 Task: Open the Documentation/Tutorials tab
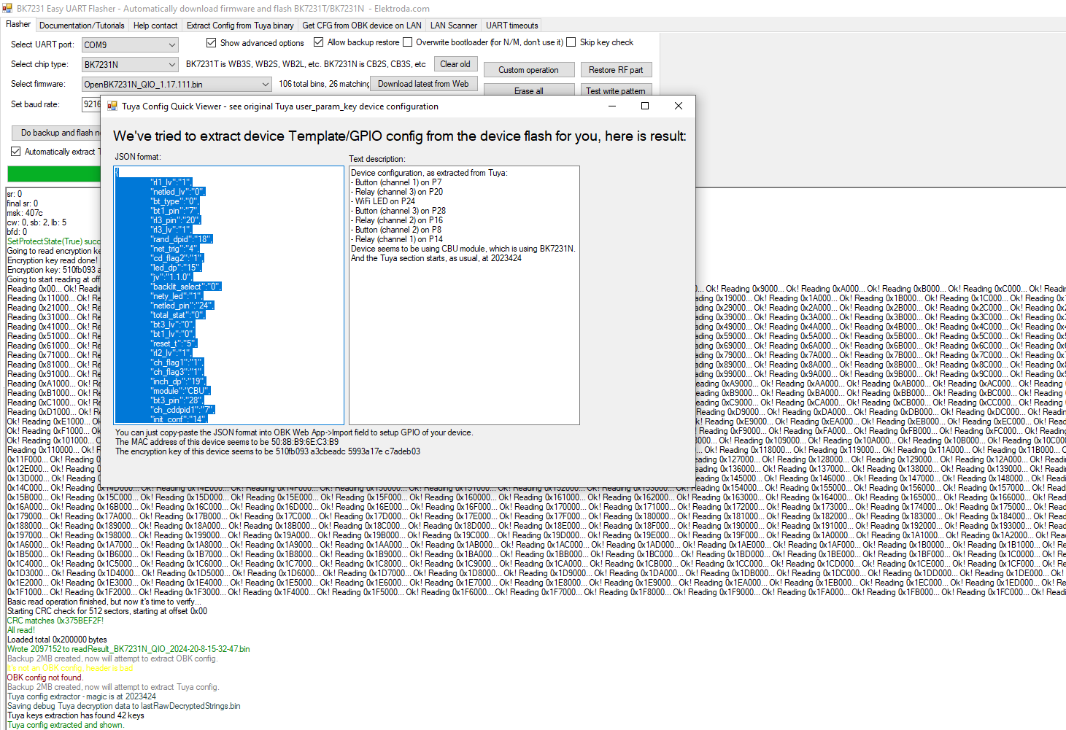click(x=82, y=25)
